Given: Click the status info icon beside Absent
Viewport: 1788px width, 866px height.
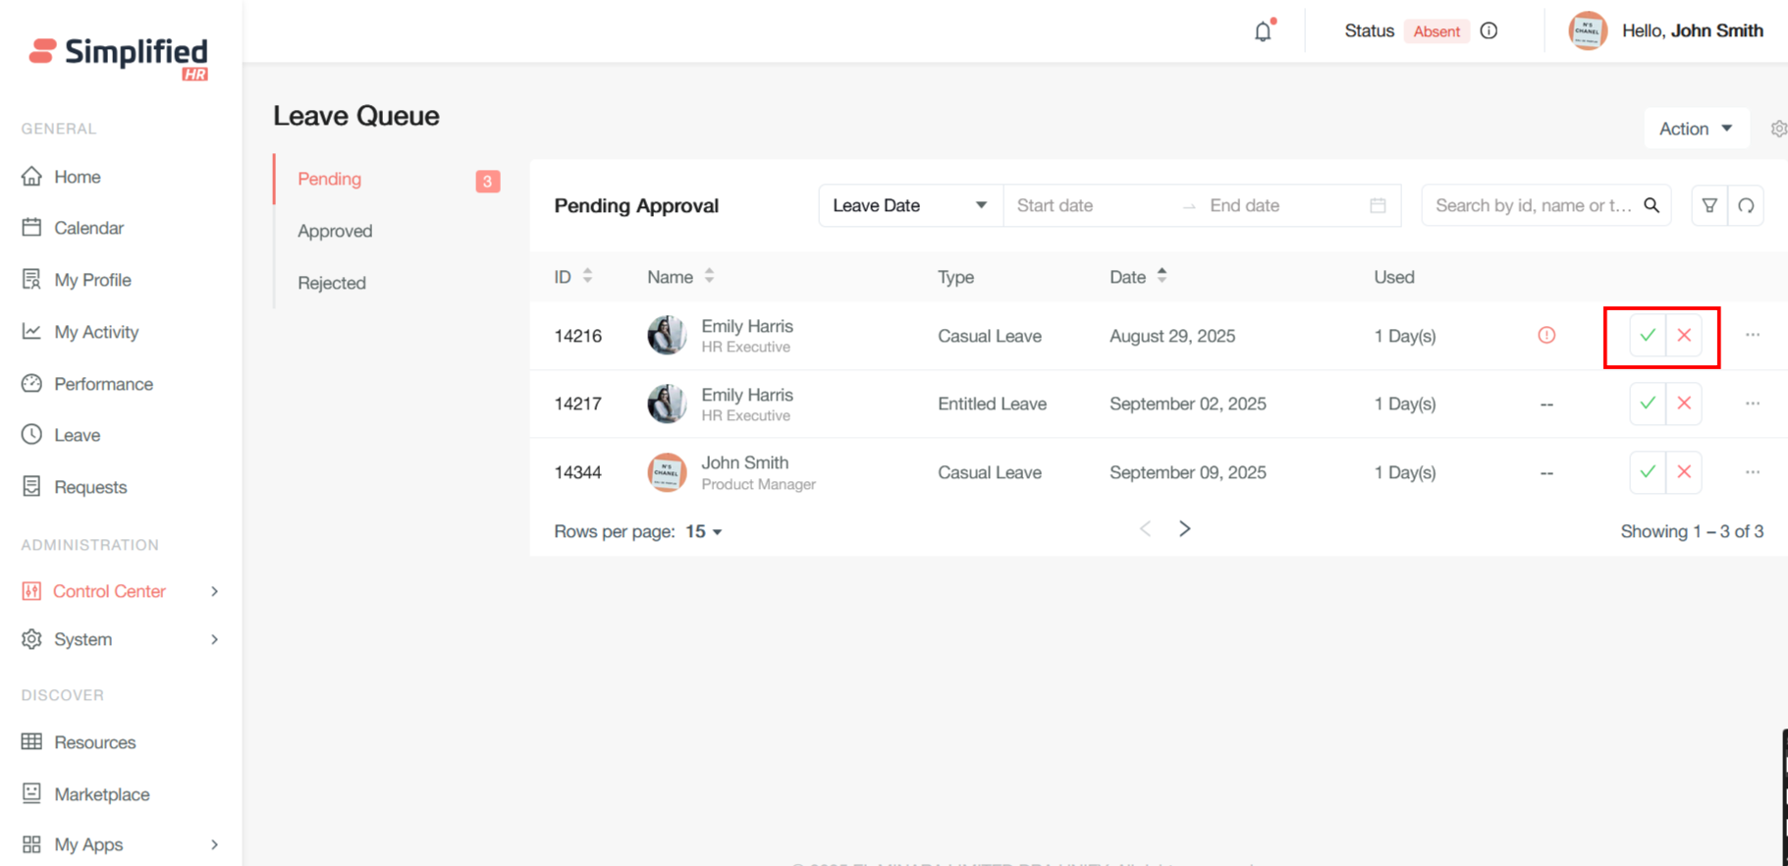Looking at the screenshot, I should click(1489, 31).
